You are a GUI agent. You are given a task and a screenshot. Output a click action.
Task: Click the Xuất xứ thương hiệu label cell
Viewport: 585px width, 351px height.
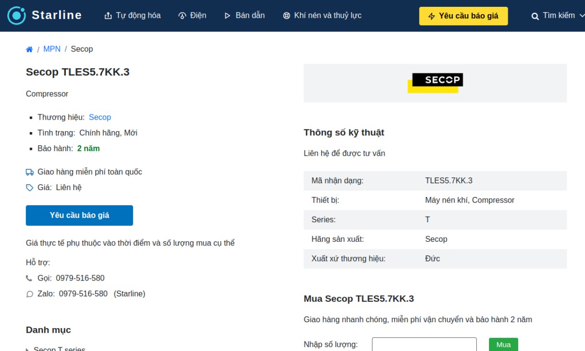pyautogui.click(x=349, y=259)
